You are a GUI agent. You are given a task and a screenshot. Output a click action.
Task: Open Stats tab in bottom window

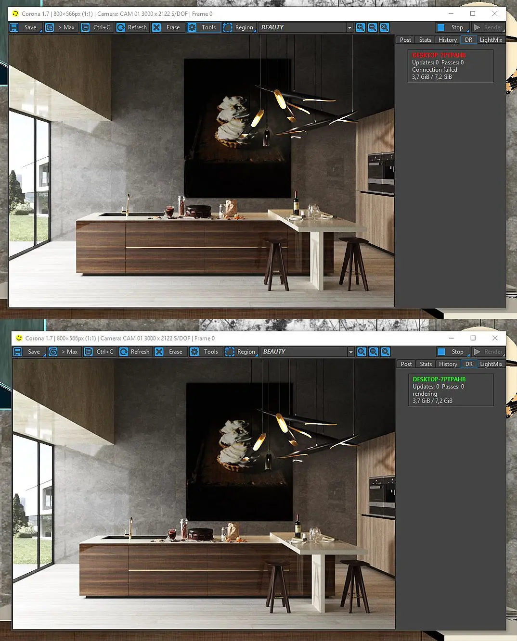pos(426,364)
